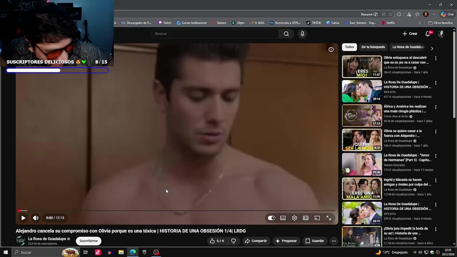This screenshot has width=457, height=257.
Task: Click the YouTube search field
Action: [215, 34]
